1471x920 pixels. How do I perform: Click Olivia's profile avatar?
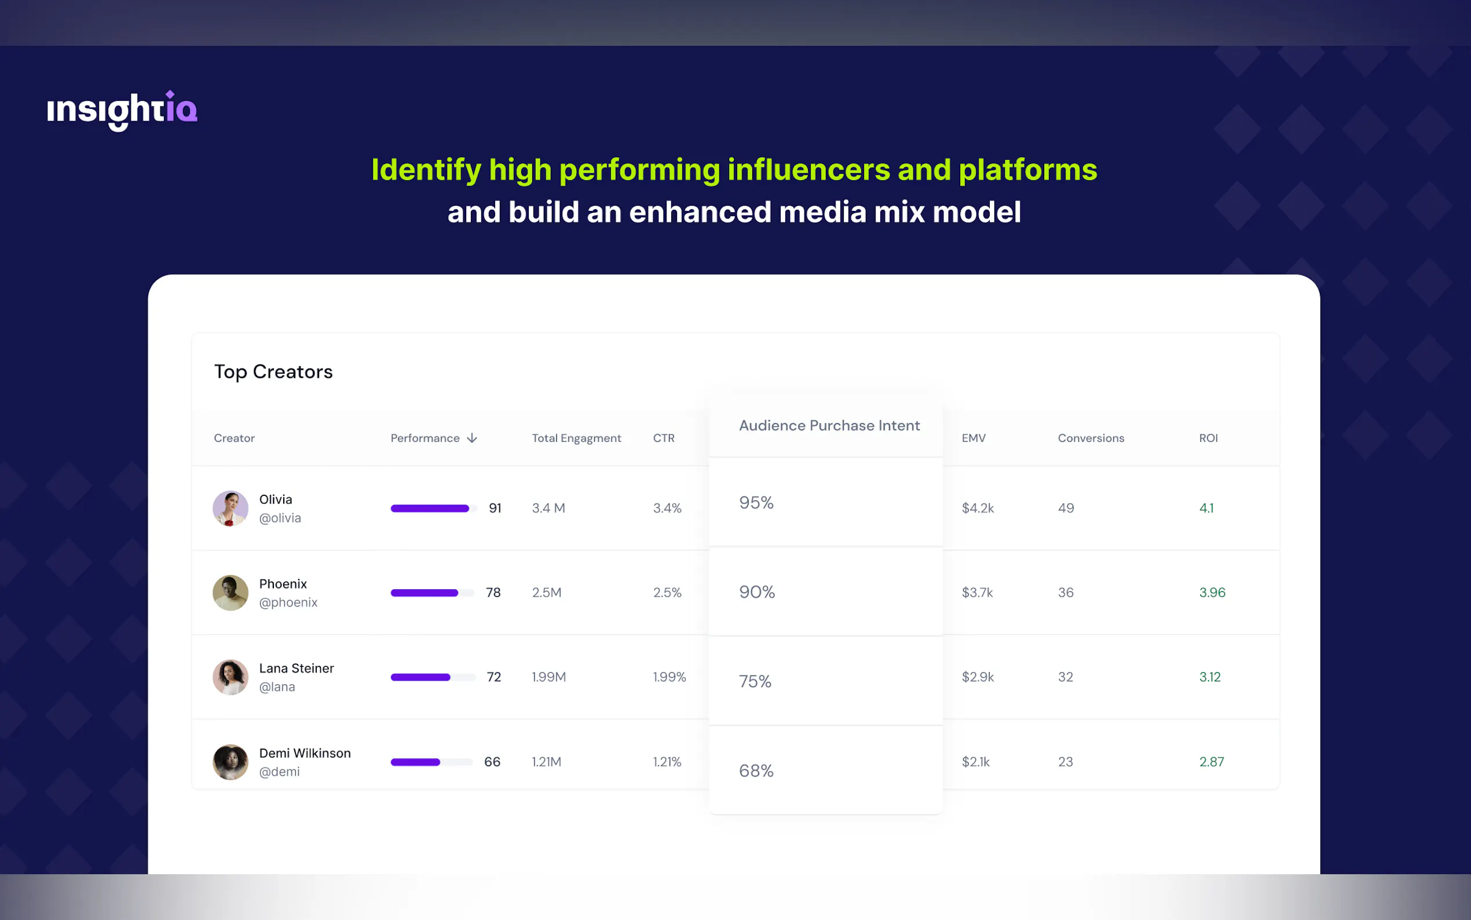click(230, 508)
